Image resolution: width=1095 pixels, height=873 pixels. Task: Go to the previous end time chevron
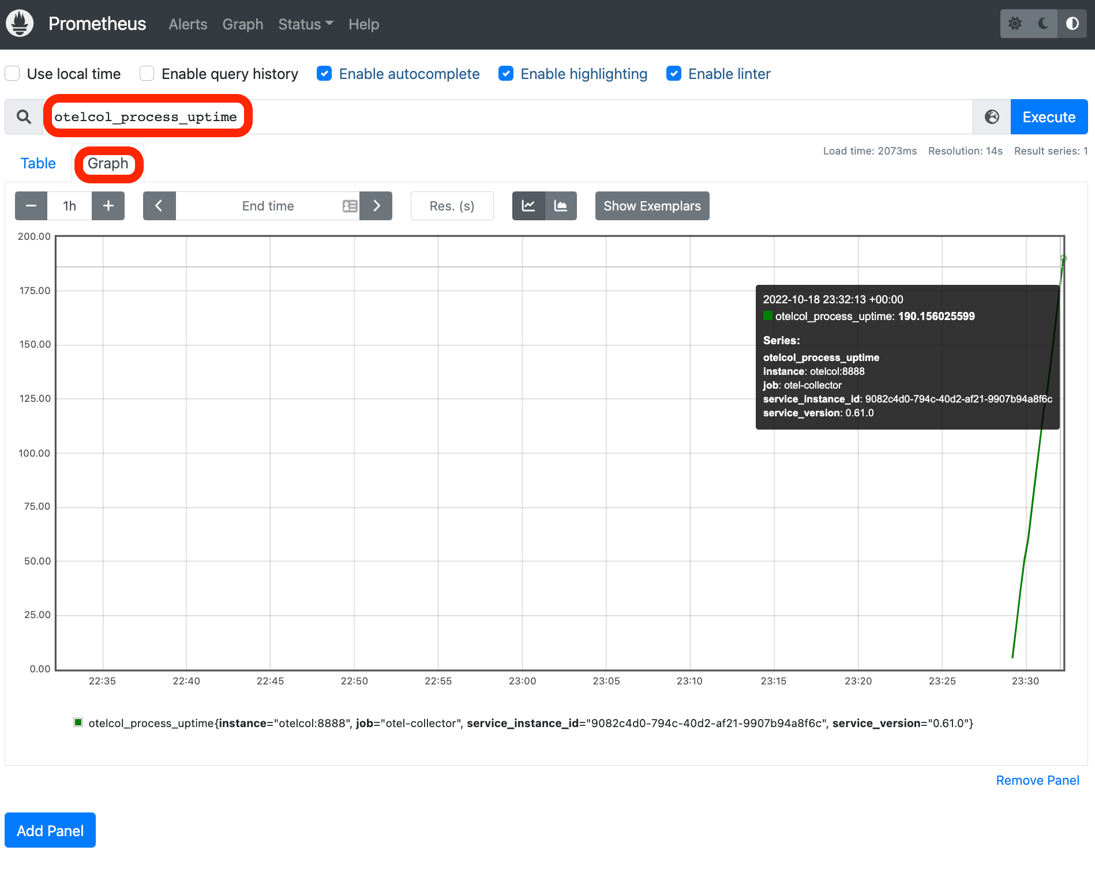pyautogui.click(x=159, y=206)
